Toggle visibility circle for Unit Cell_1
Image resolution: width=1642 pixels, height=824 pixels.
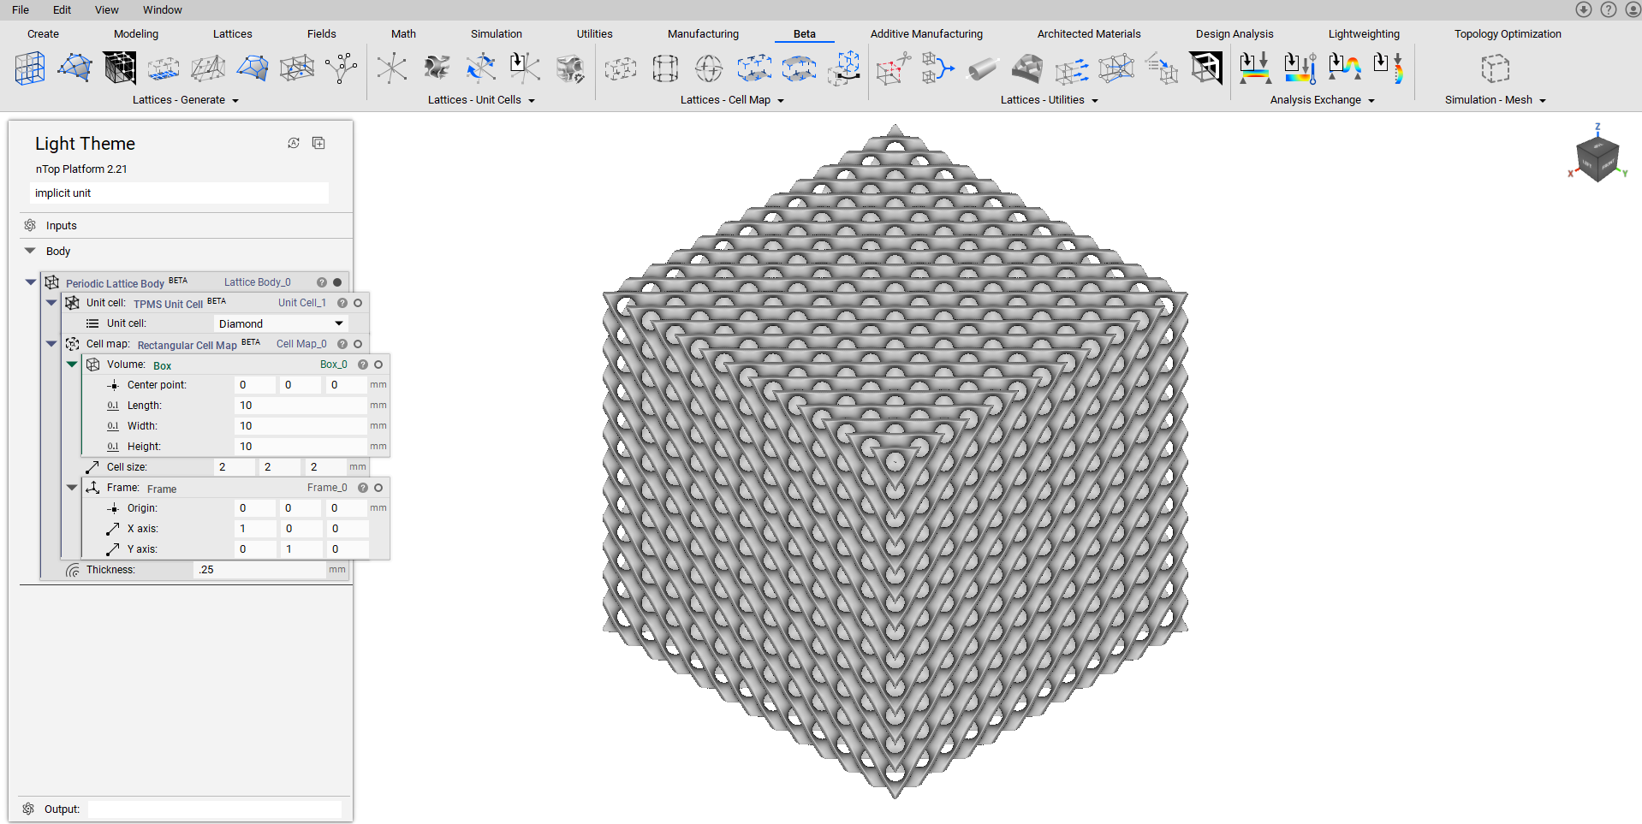358,303
